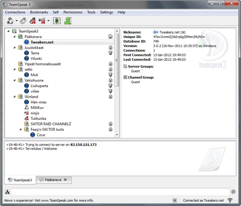Click the lock icon on Ylpeät homoseksuaalit row
The image size is (241, 206).
coord(110,64)
